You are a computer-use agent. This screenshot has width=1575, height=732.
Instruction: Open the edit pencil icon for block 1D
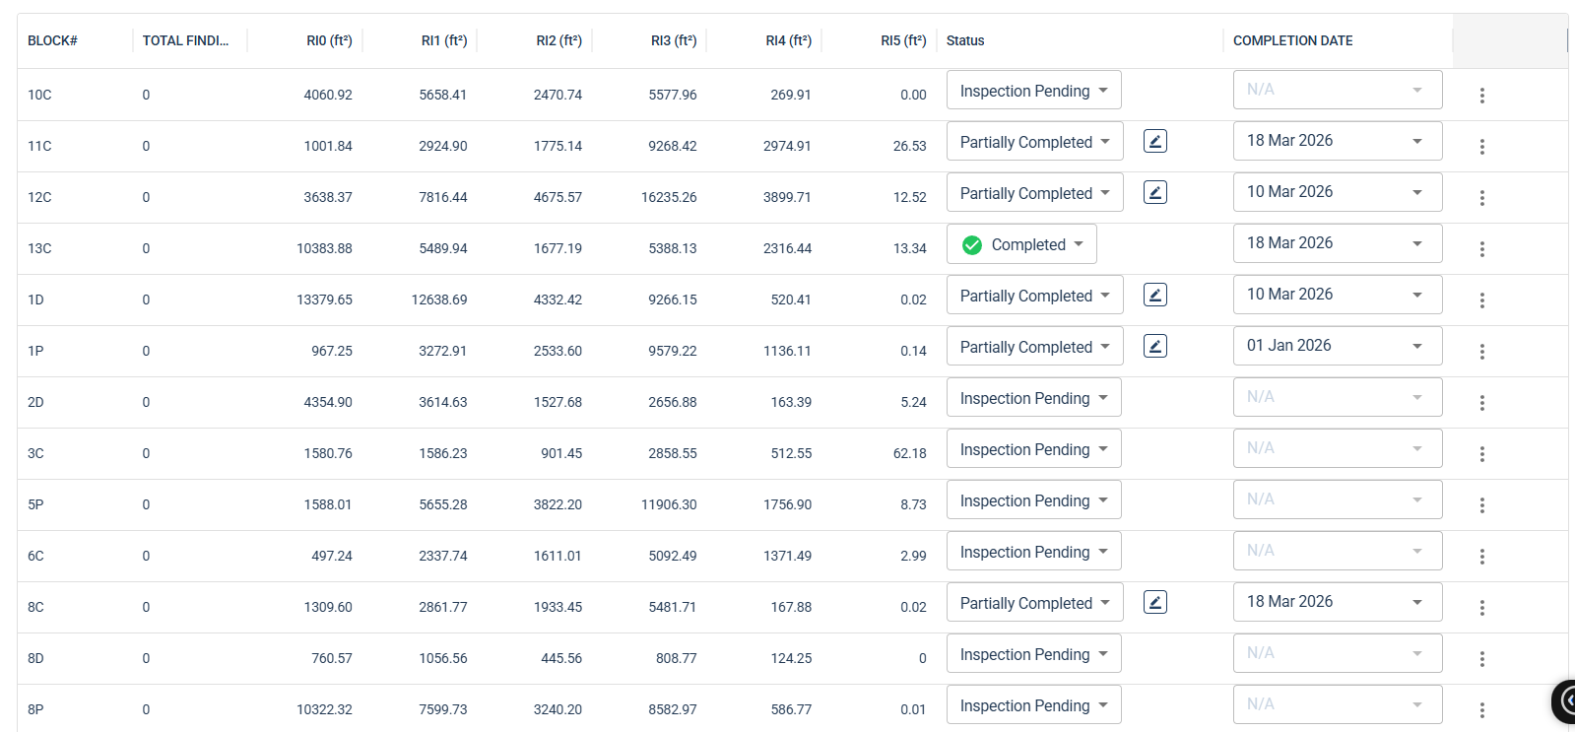(x=1154, y=296)
